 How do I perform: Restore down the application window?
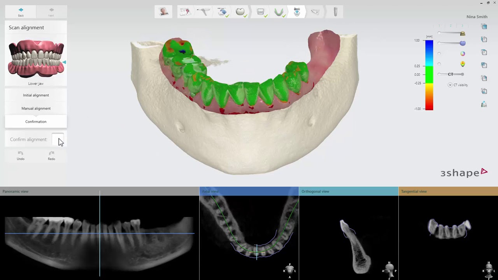[x=488, y=3]
